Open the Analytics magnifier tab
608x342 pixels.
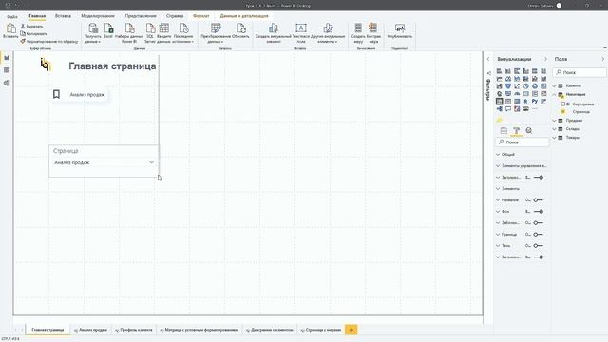529,131
